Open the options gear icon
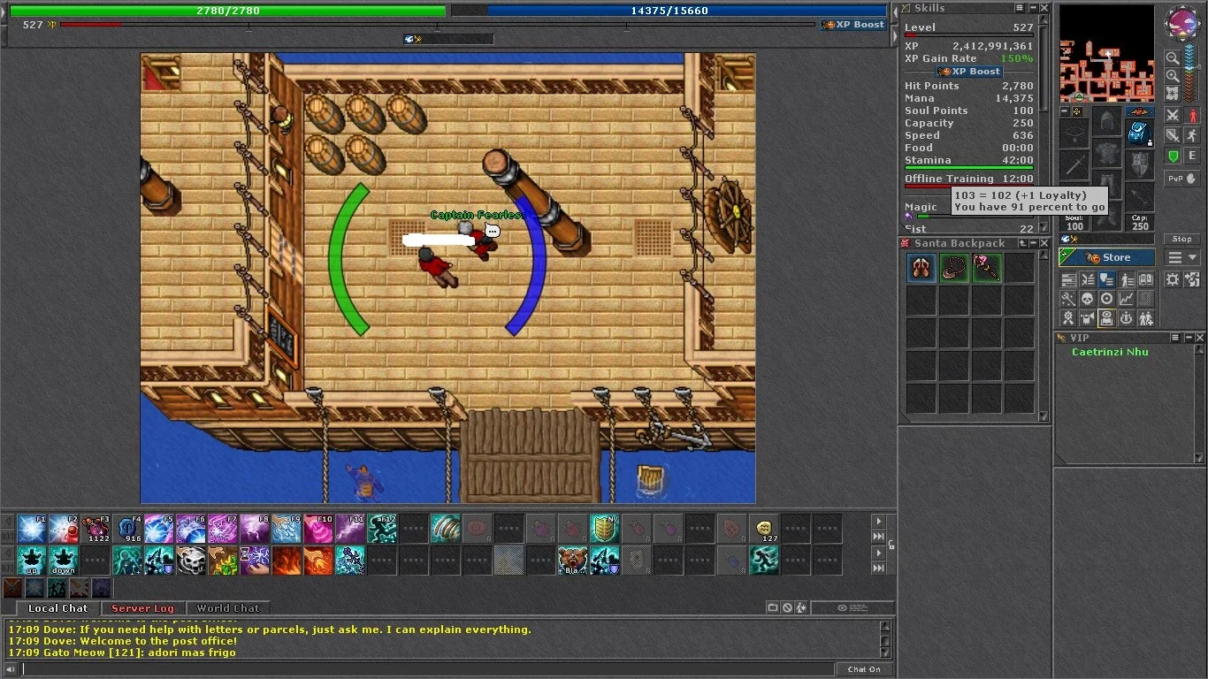1208x679 pixels. [1172, 278]
